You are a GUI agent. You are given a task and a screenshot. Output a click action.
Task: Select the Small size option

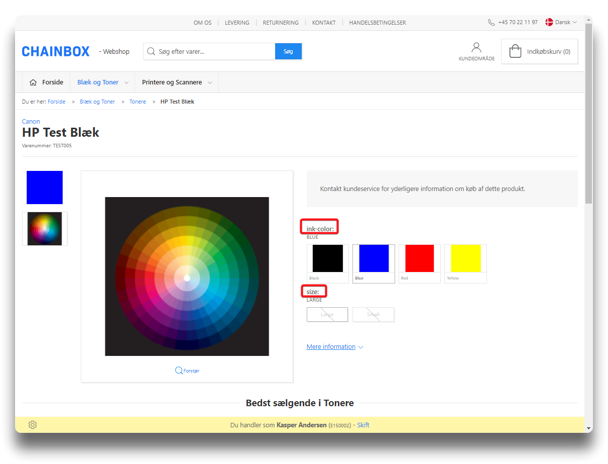373,315
